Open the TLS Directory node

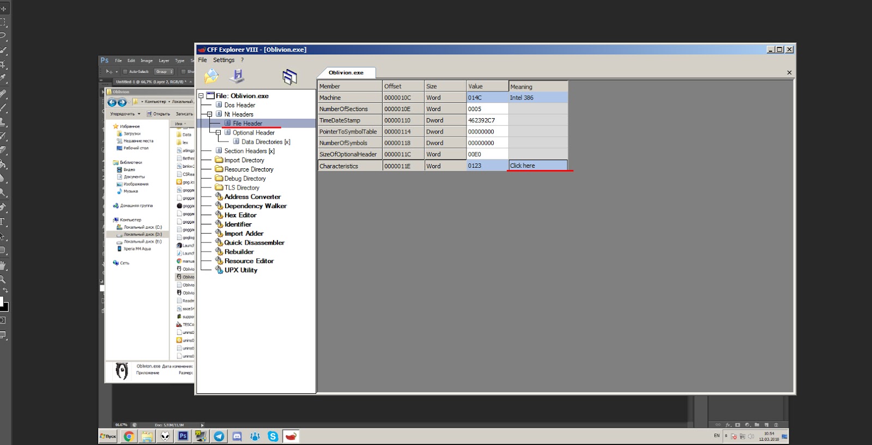click(241, 187)
